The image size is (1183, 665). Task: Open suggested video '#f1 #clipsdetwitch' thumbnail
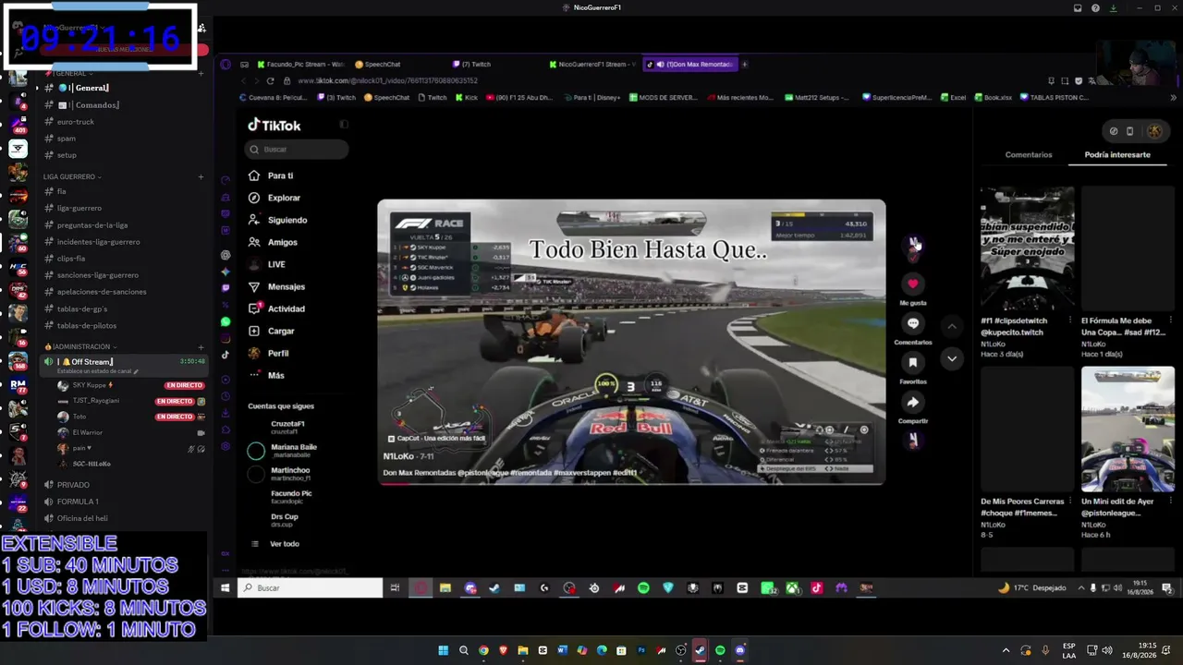[x=1027, y=249]
